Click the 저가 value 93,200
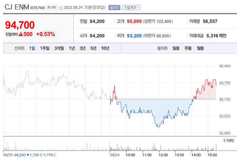The height and width of the screenshot is (161, 237). [x=134, y=36]
